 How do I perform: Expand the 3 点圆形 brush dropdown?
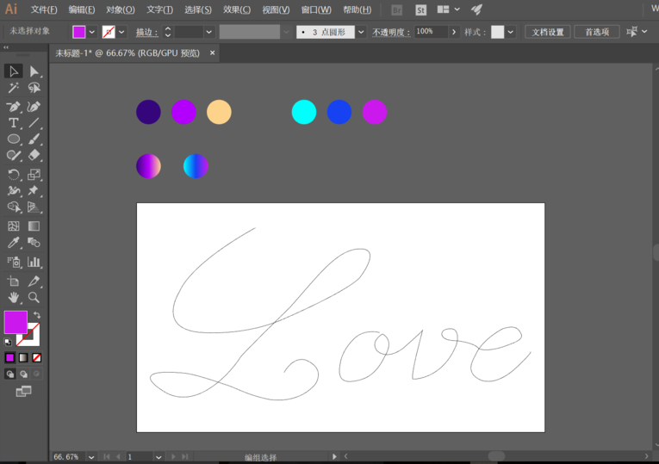click(x=360, y=32)
